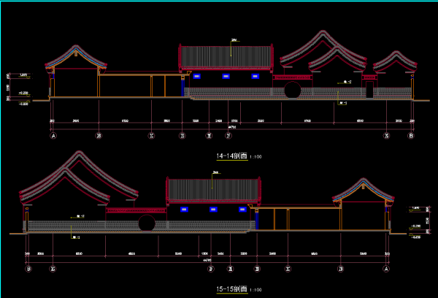This screenshot has width=438, height=298.
Task: Select the circular moon gate in lower section
Action: [x=147, y=223]
